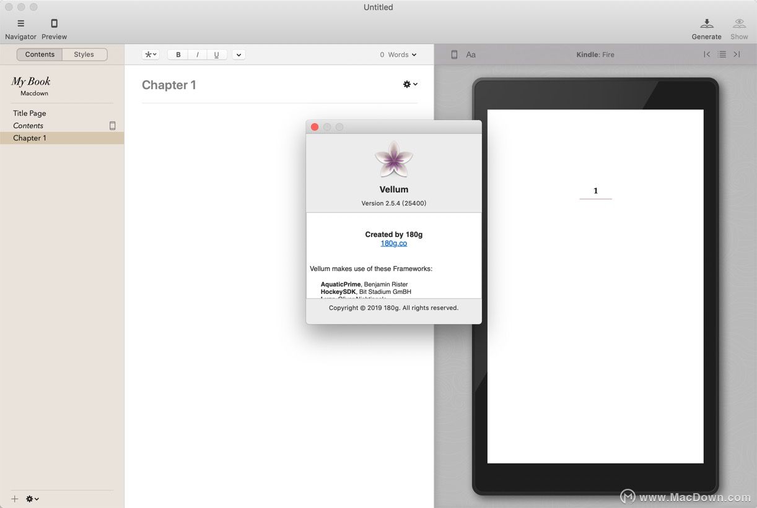Screen dimensions: 757x508
Task: Click the Created by 180g heading
Action: [x=394, y=235]
